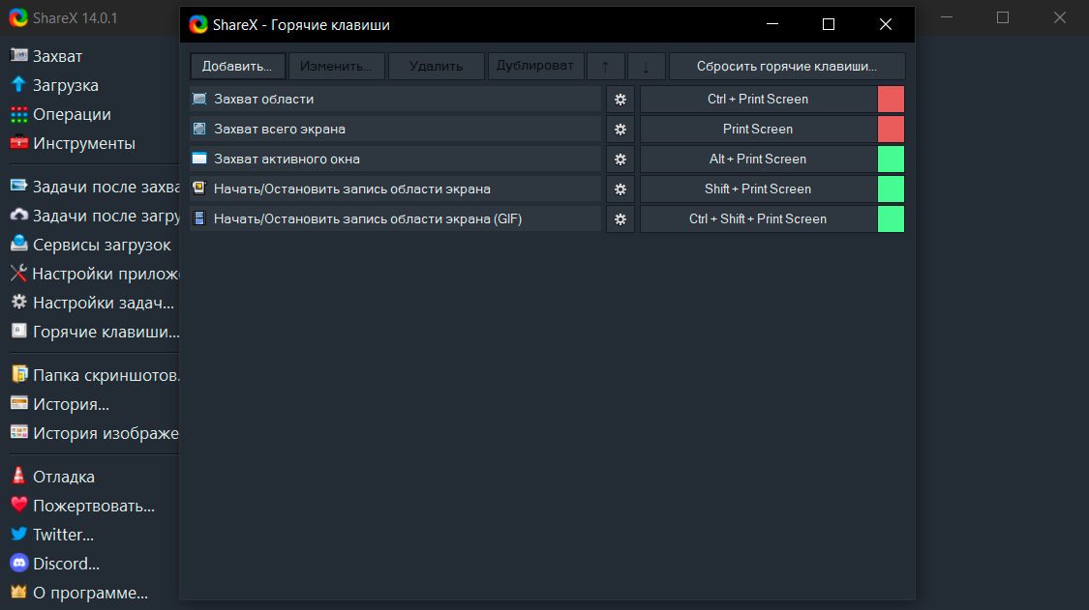This screenshot has width=1089, height=610.
Task: Click the Загрузка upload arrow icon
Action: pos(18,84)
